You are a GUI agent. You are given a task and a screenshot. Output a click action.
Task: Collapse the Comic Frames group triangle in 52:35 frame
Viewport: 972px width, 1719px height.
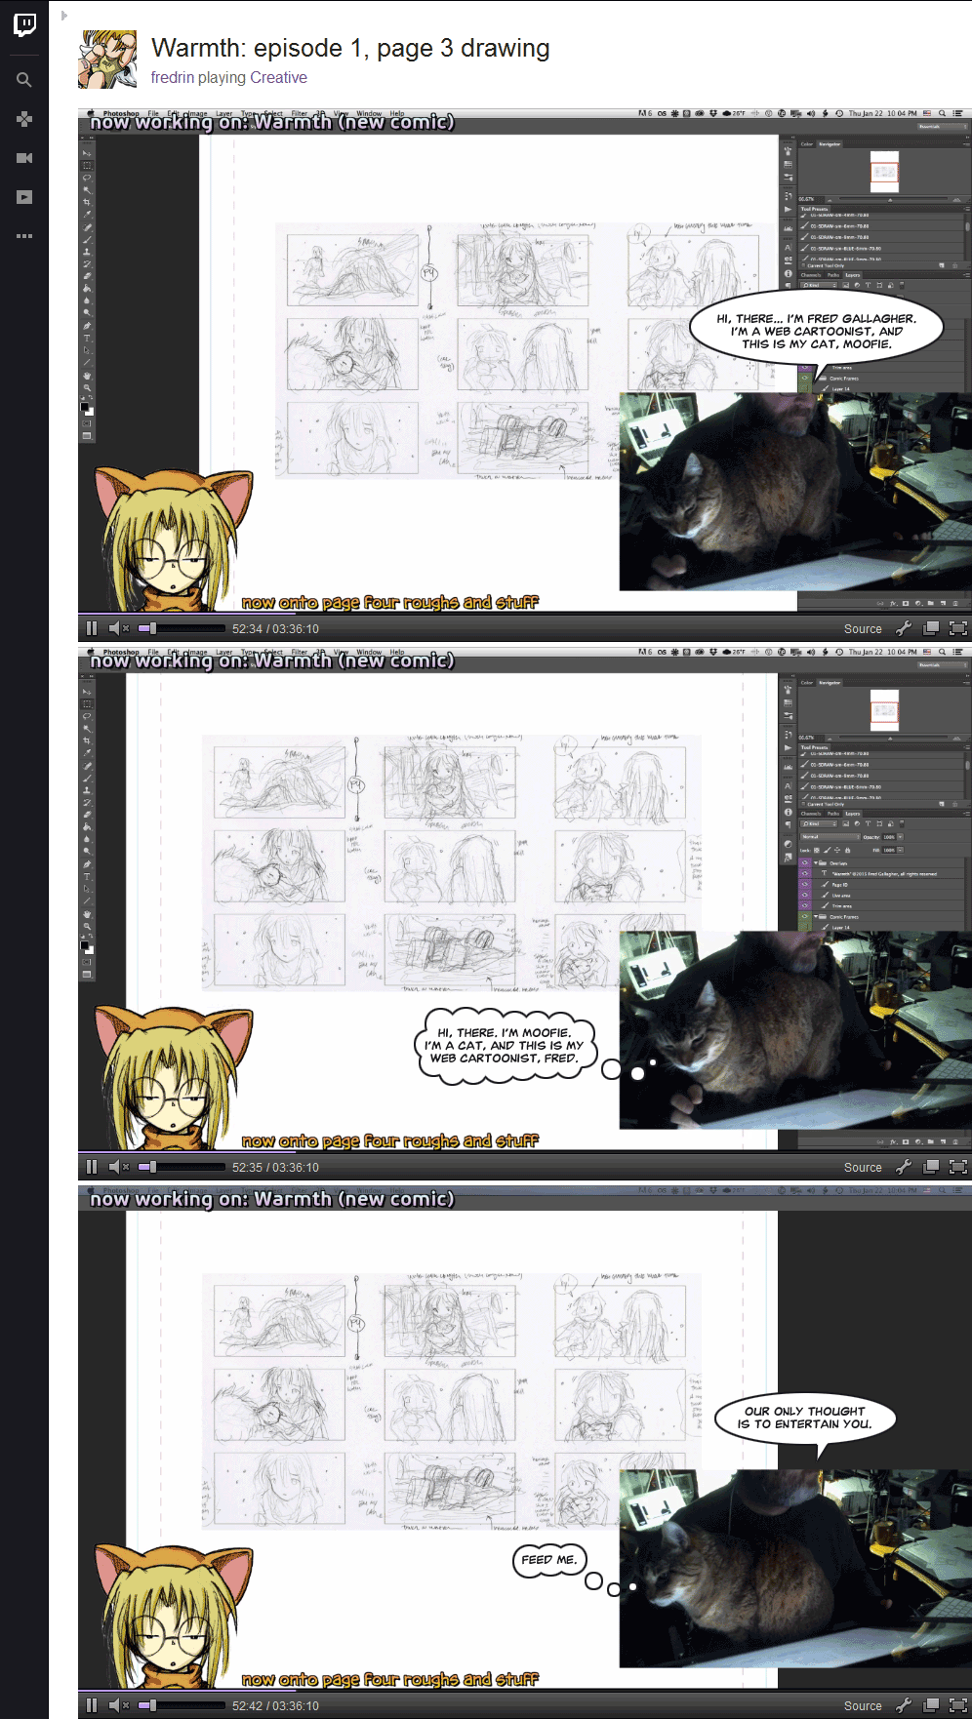(x=816, y=916)
